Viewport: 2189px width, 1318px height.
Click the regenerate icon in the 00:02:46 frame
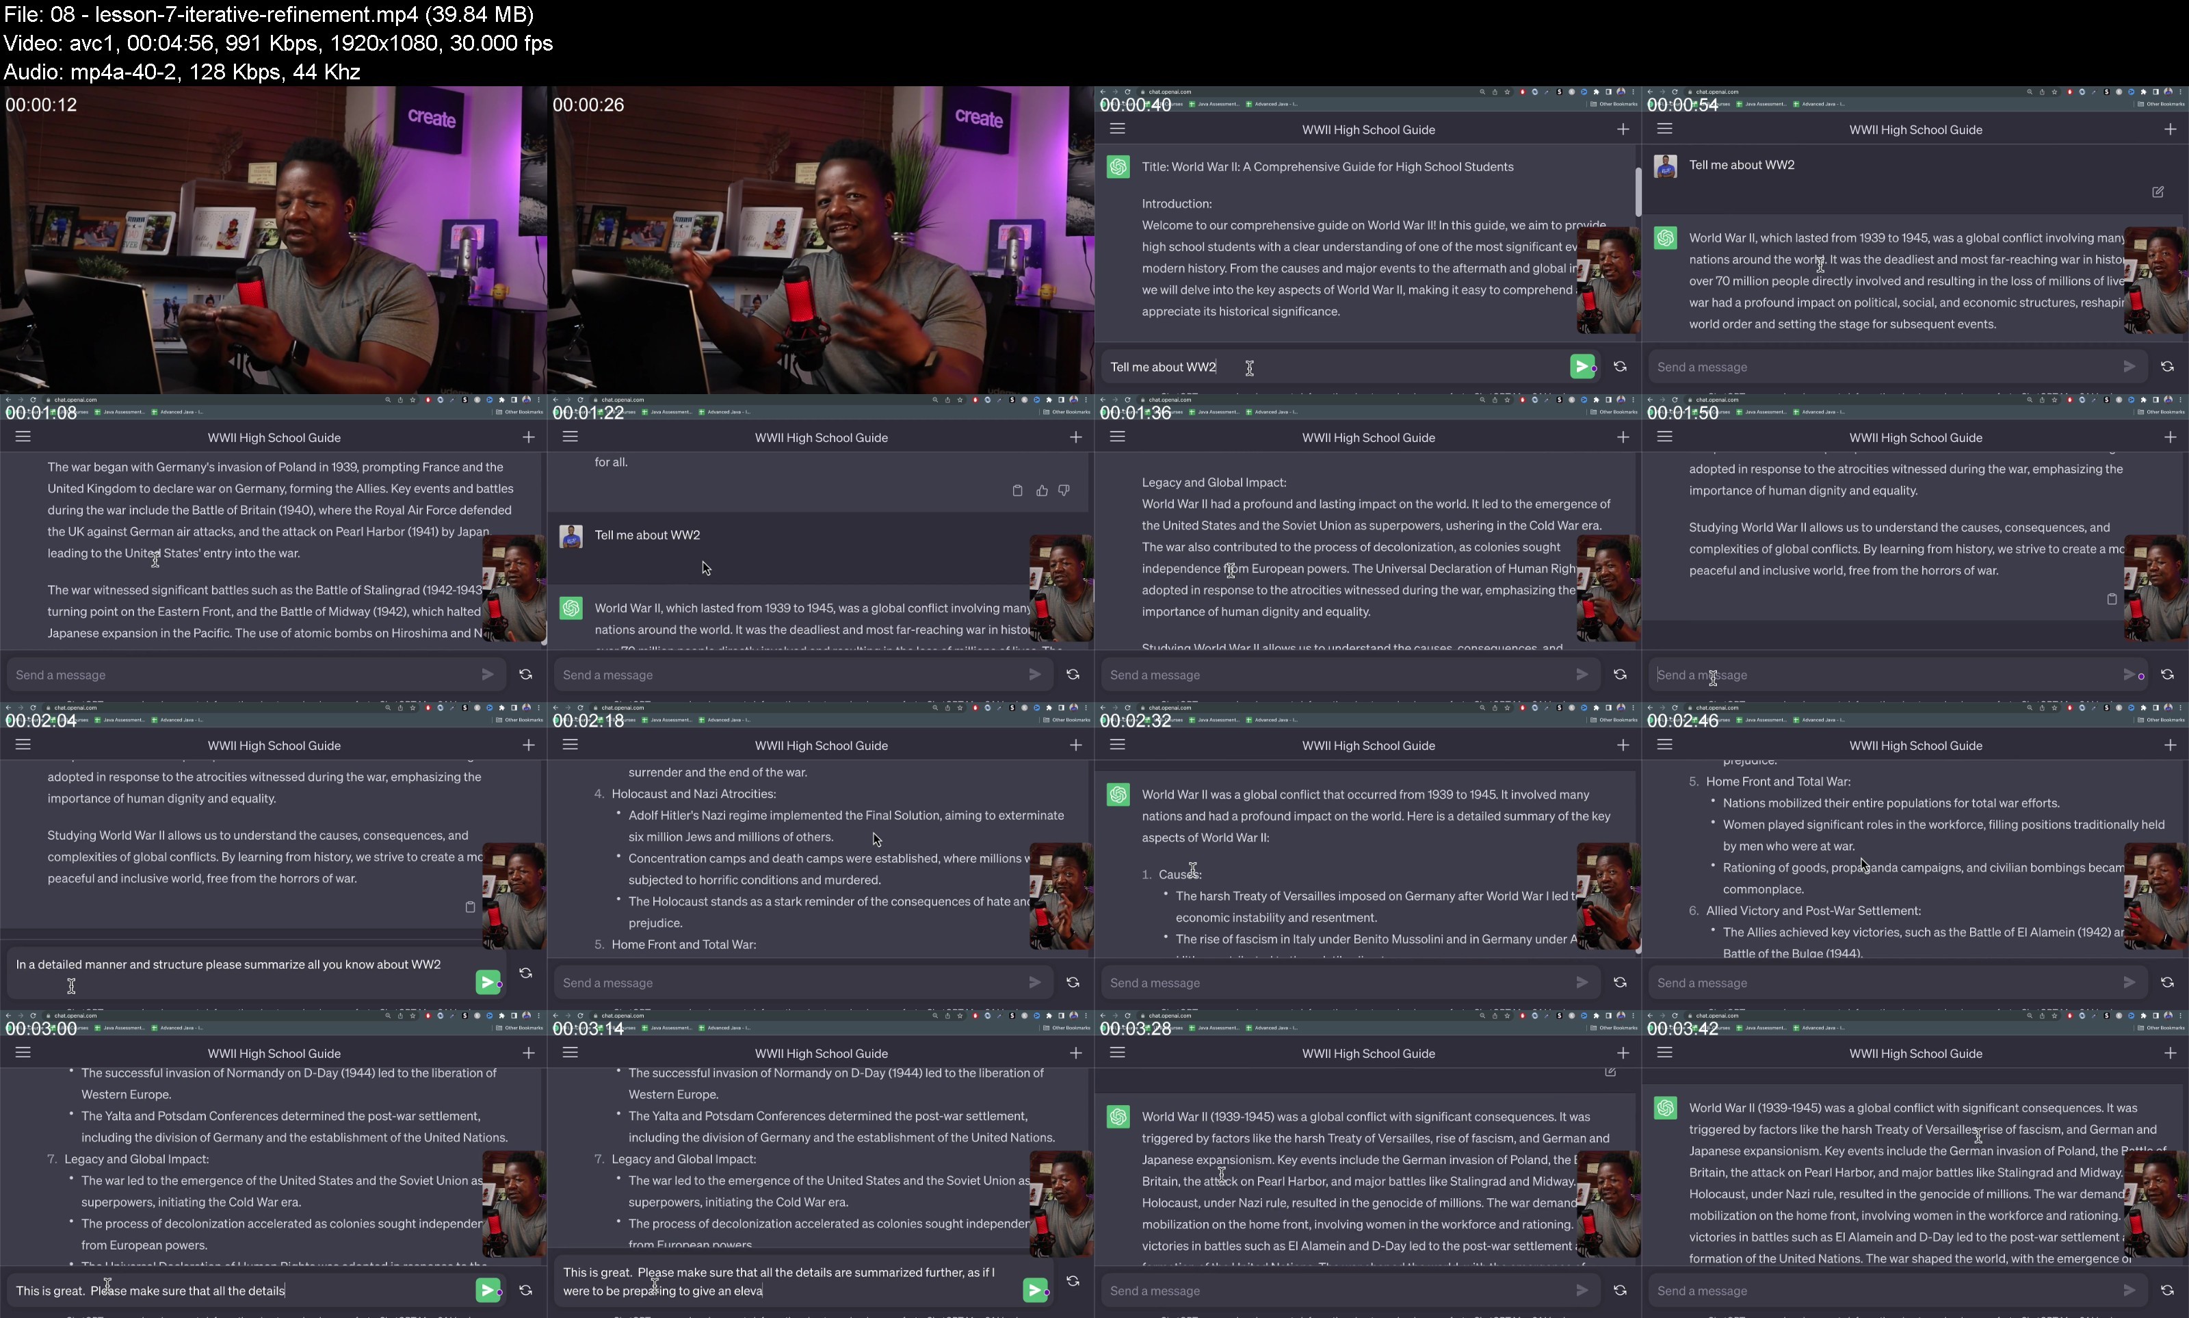pos(2167,982)
